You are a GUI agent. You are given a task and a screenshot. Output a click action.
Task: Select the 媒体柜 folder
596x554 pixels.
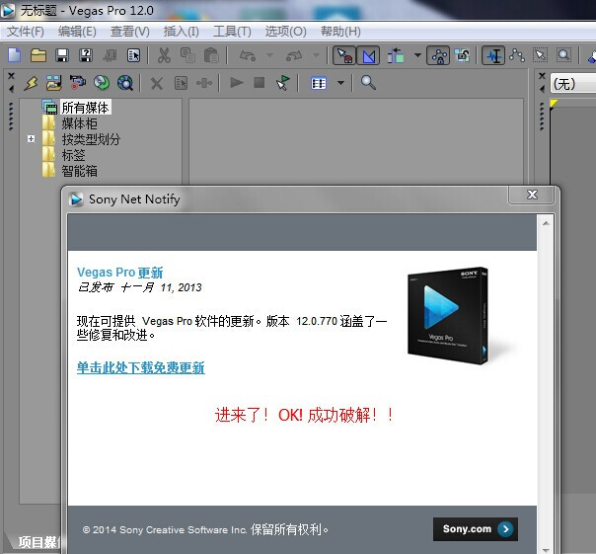pyautogui.click(x=79, y=123)
